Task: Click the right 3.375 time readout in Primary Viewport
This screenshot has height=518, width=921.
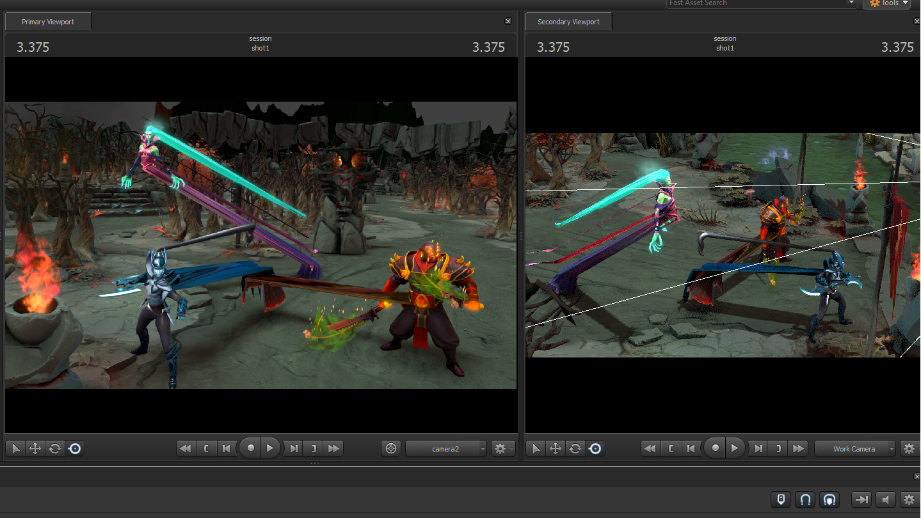Action: [489, 47]
